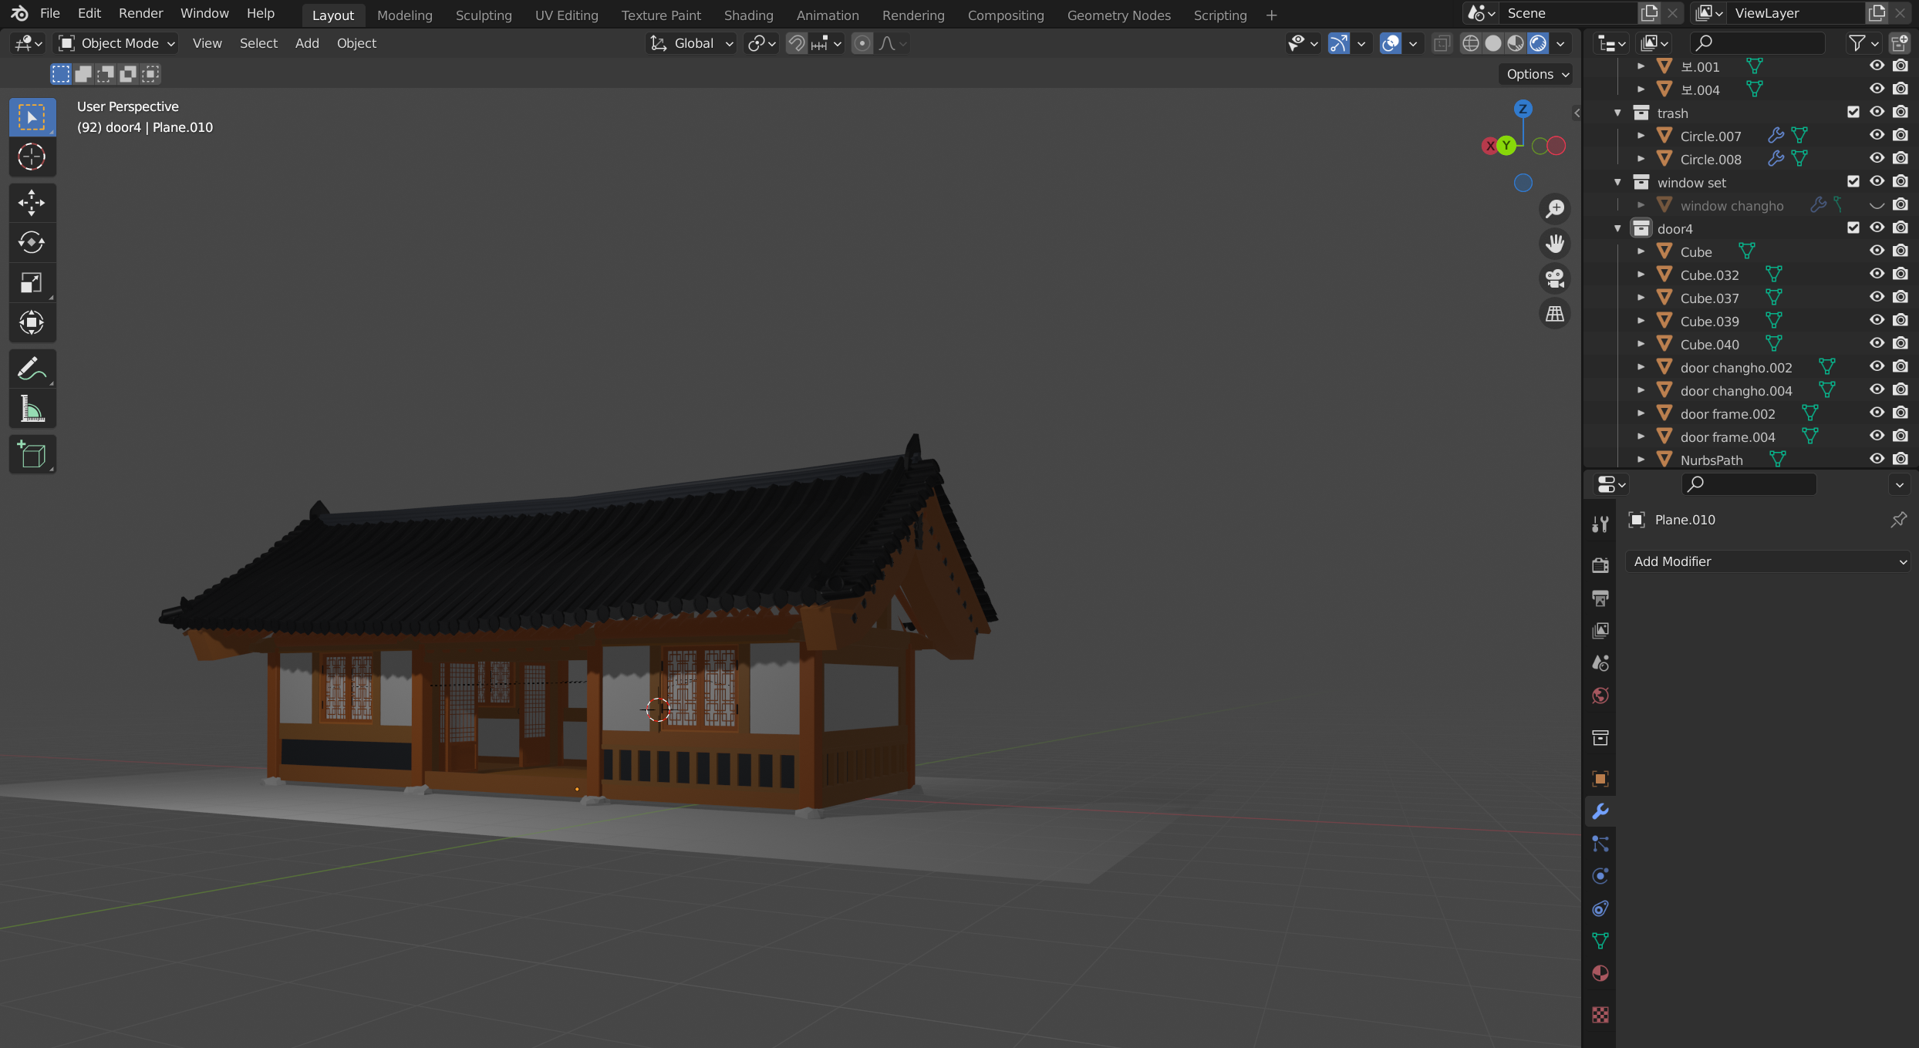Viewport: 1919px width, 1048px height.
Task: Choose the Annotate pencil tool
Action: 32,369
